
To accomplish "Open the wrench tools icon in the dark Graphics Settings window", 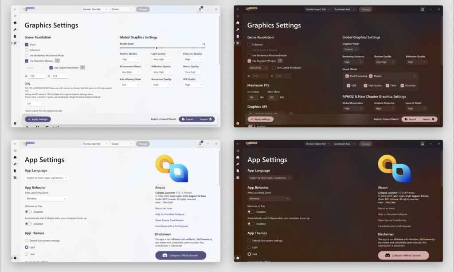I will point(238,29).
